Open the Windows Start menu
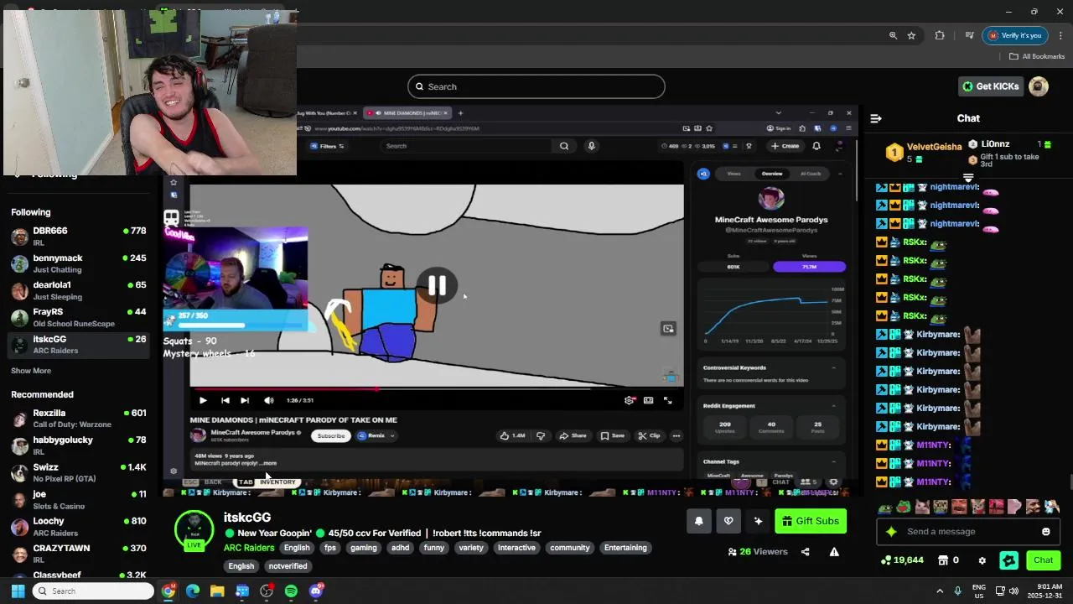 pyautogui.click(x=18, y=591)
